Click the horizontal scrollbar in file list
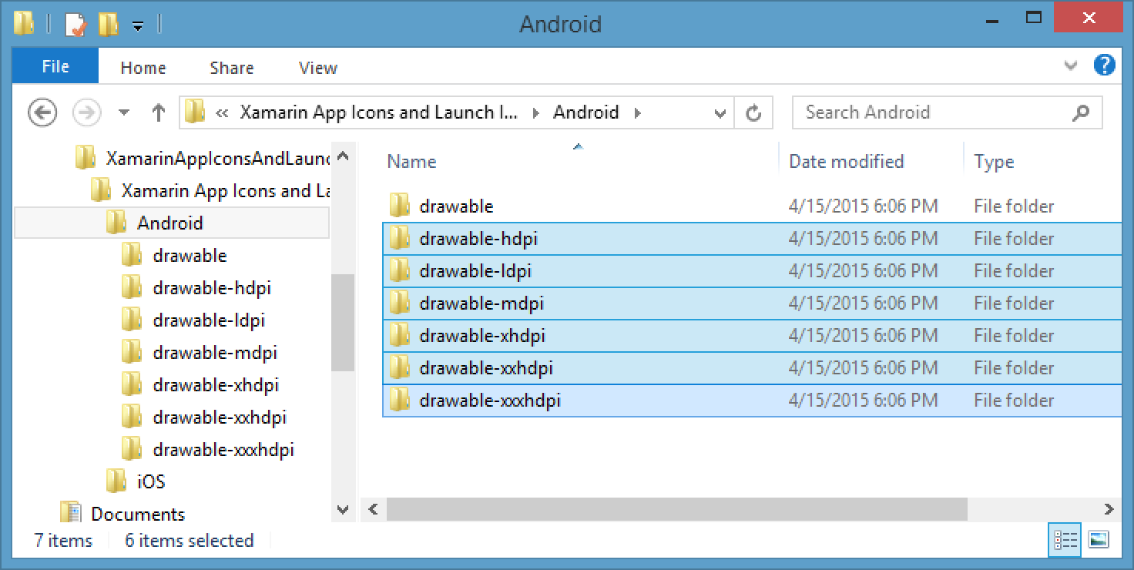1134x570 pixels. [676, 509]
